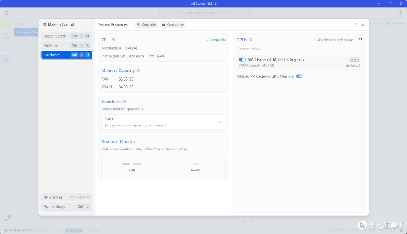Image resolution: width=407 pixels, height=234 pixels.
Task: Switch to Developer mode in status bar
Action: [x=92, y=230]
